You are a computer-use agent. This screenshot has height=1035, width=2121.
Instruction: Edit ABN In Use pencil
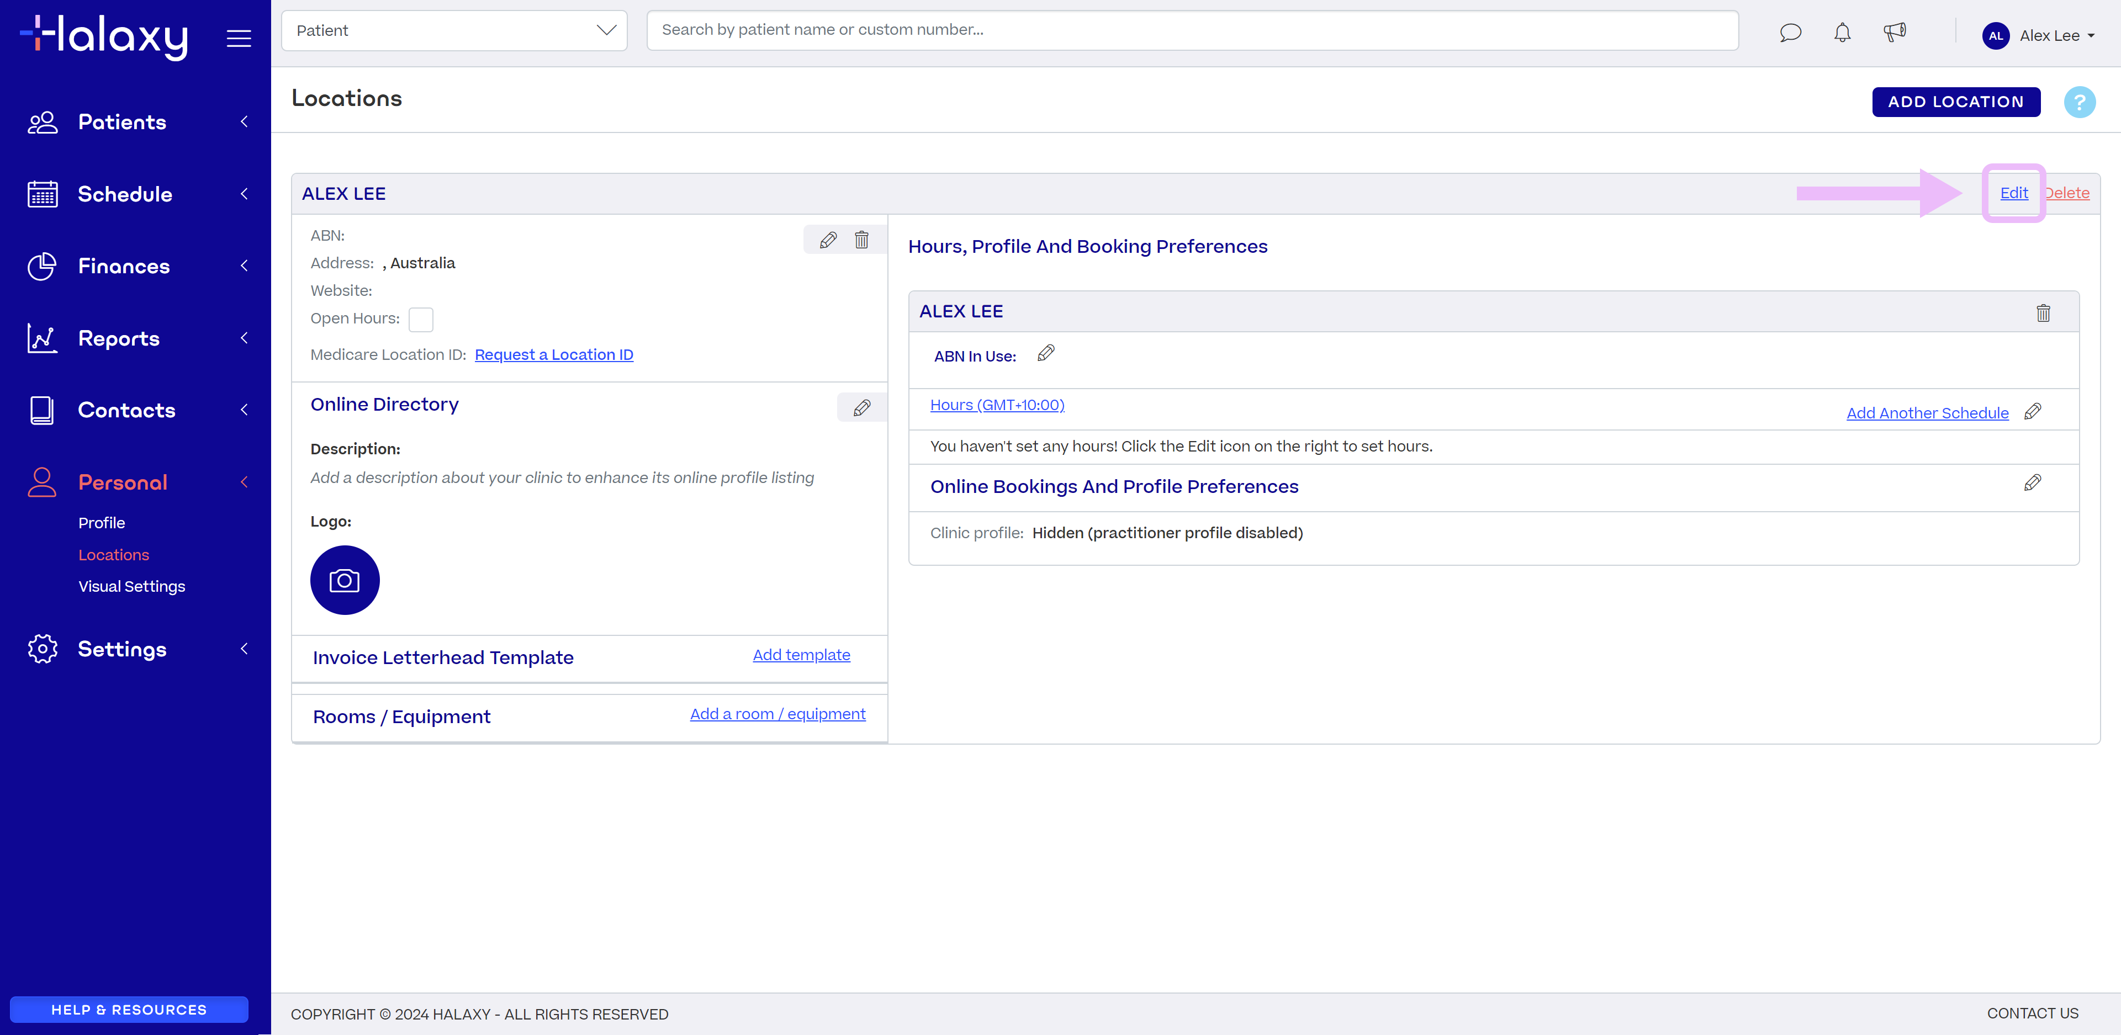(x=1046, y=353)
